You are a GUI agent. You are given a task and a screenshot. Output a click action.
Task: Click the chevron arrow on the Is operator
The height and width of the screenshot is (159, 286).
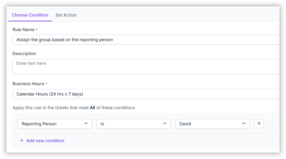coord(165,123)
